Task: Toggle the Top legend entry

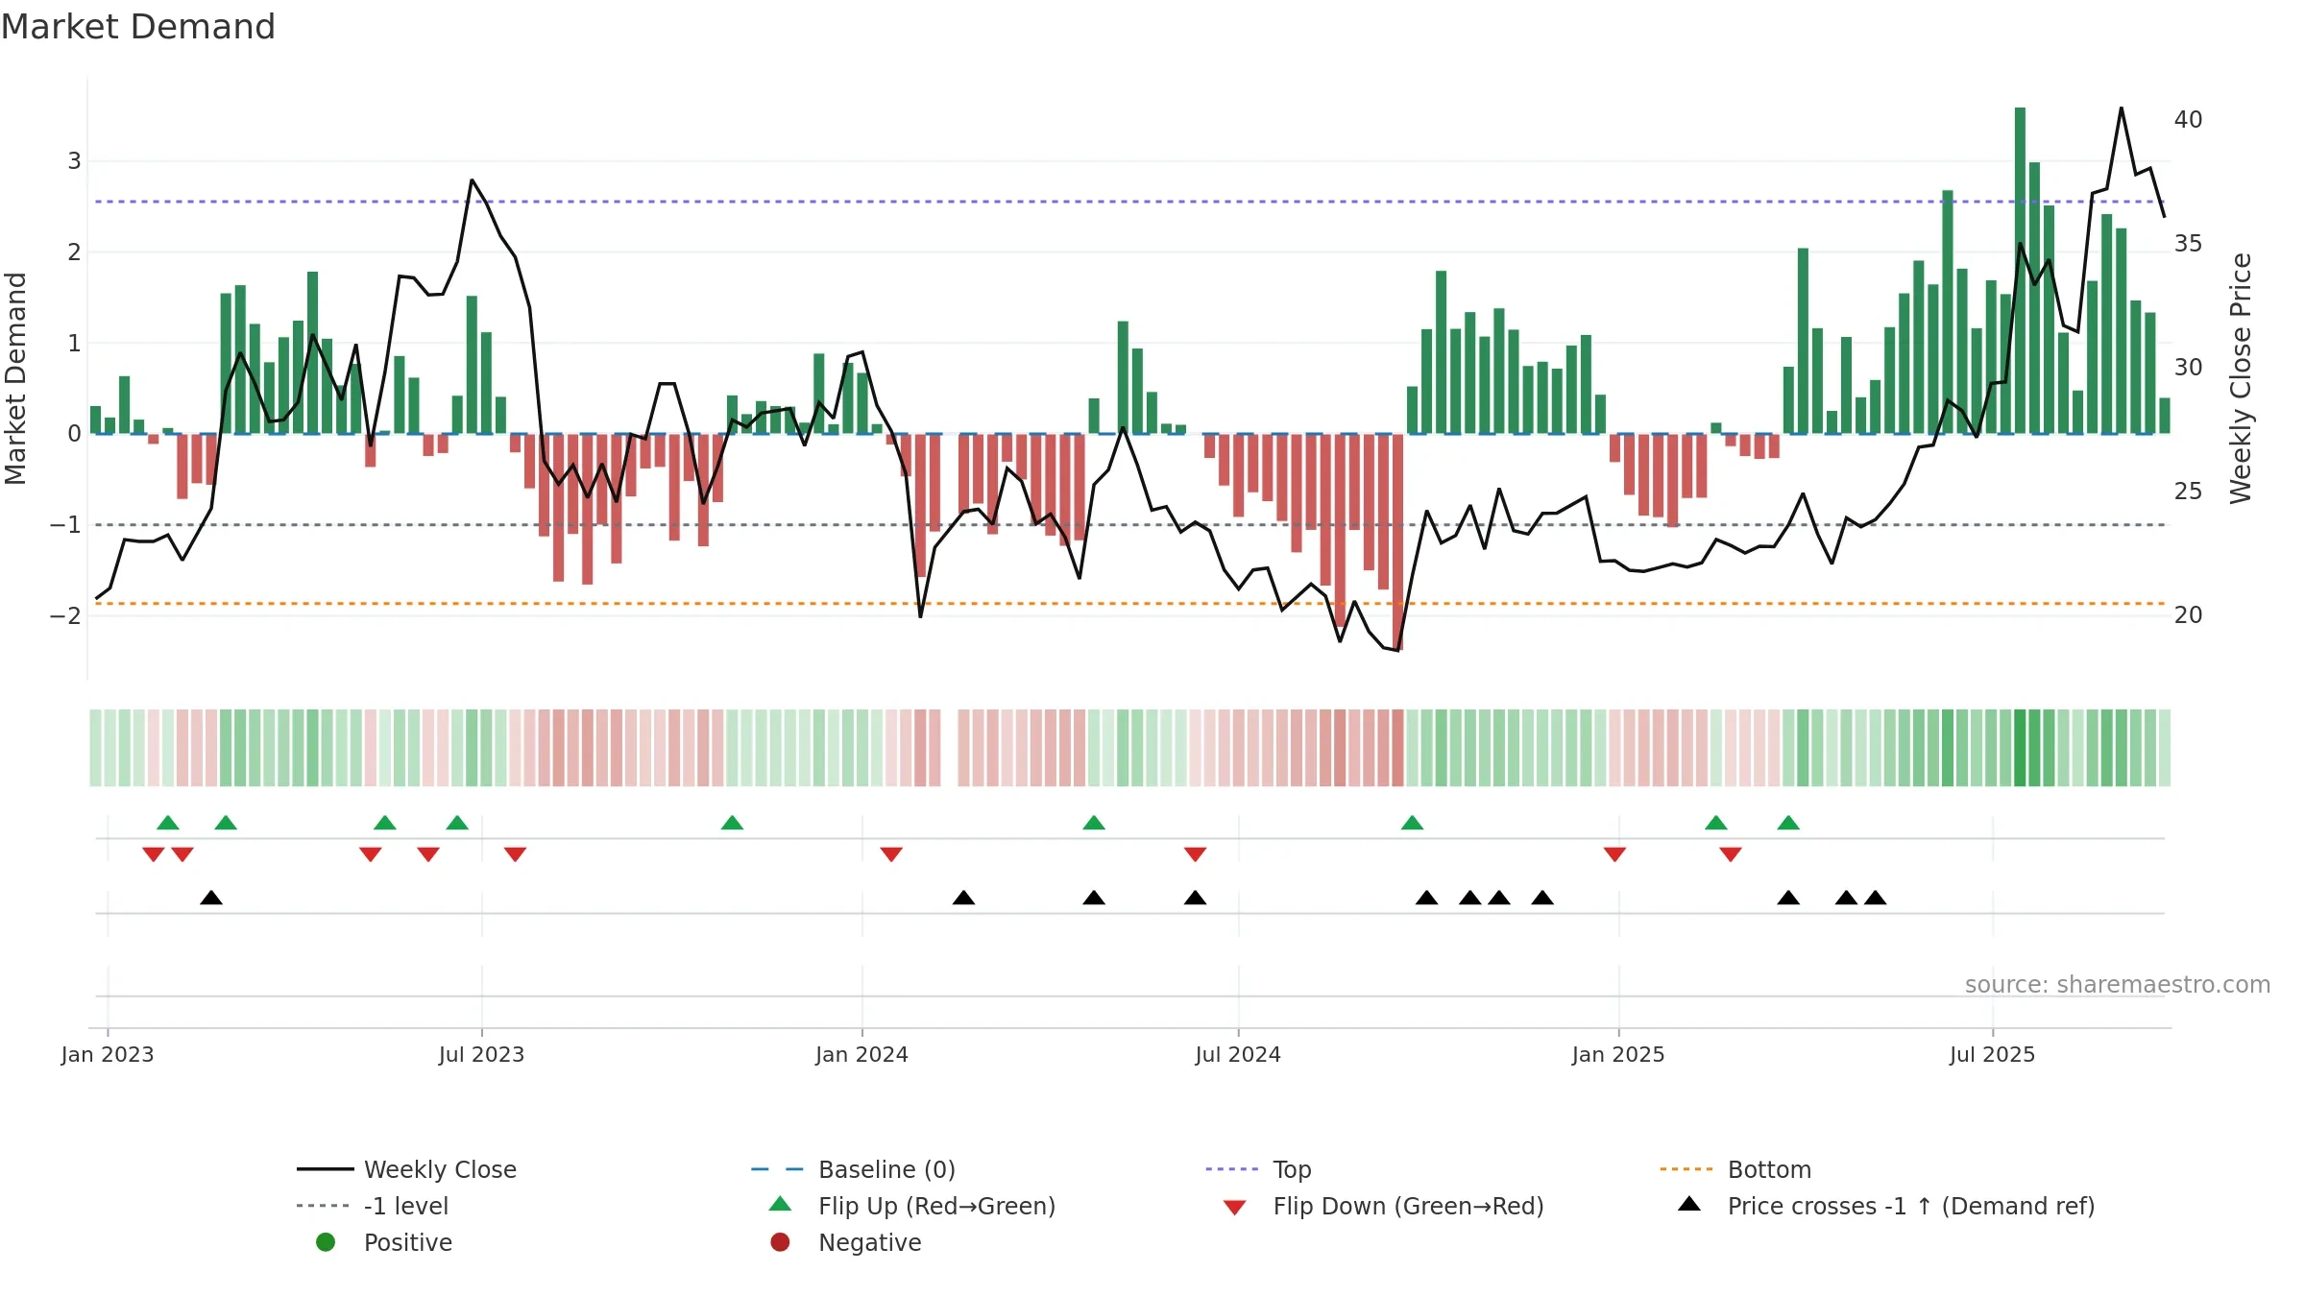Action: (1258, 1169)
